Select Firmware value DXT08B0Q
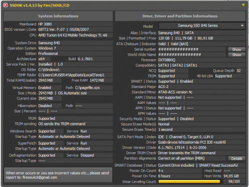Image resolution: width=249 pixels, height=187 pixels. (x=167, y=60)
